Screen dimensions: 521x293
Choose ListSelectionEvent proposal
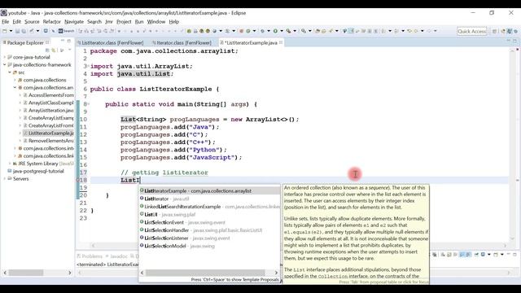210,222
